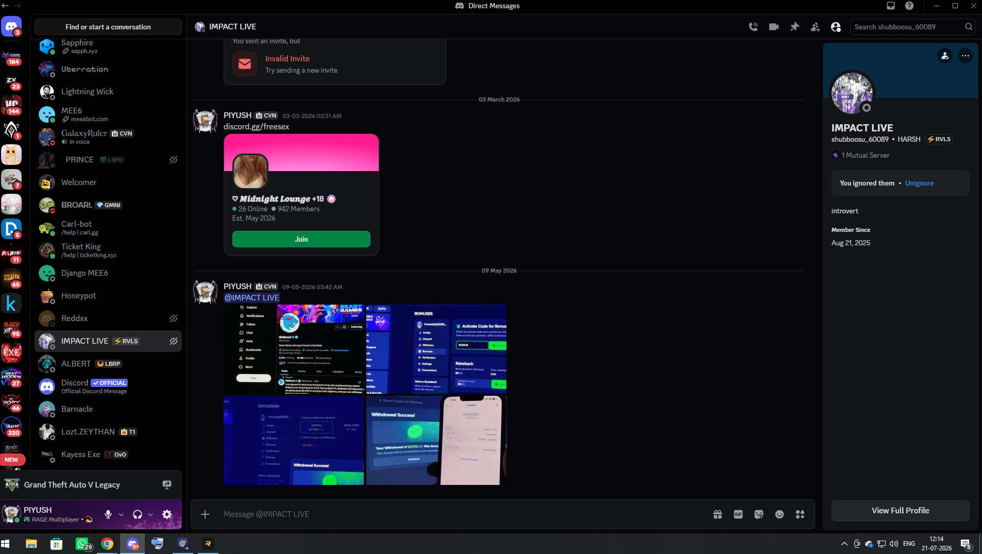This screenshot has height=554, width=982.
Task: Click Find or start a conversation
Action: (x=108, y=27)
